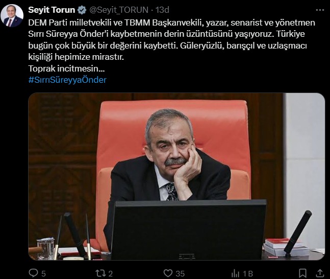Click the 1 B views count

[x=248, y=274]
